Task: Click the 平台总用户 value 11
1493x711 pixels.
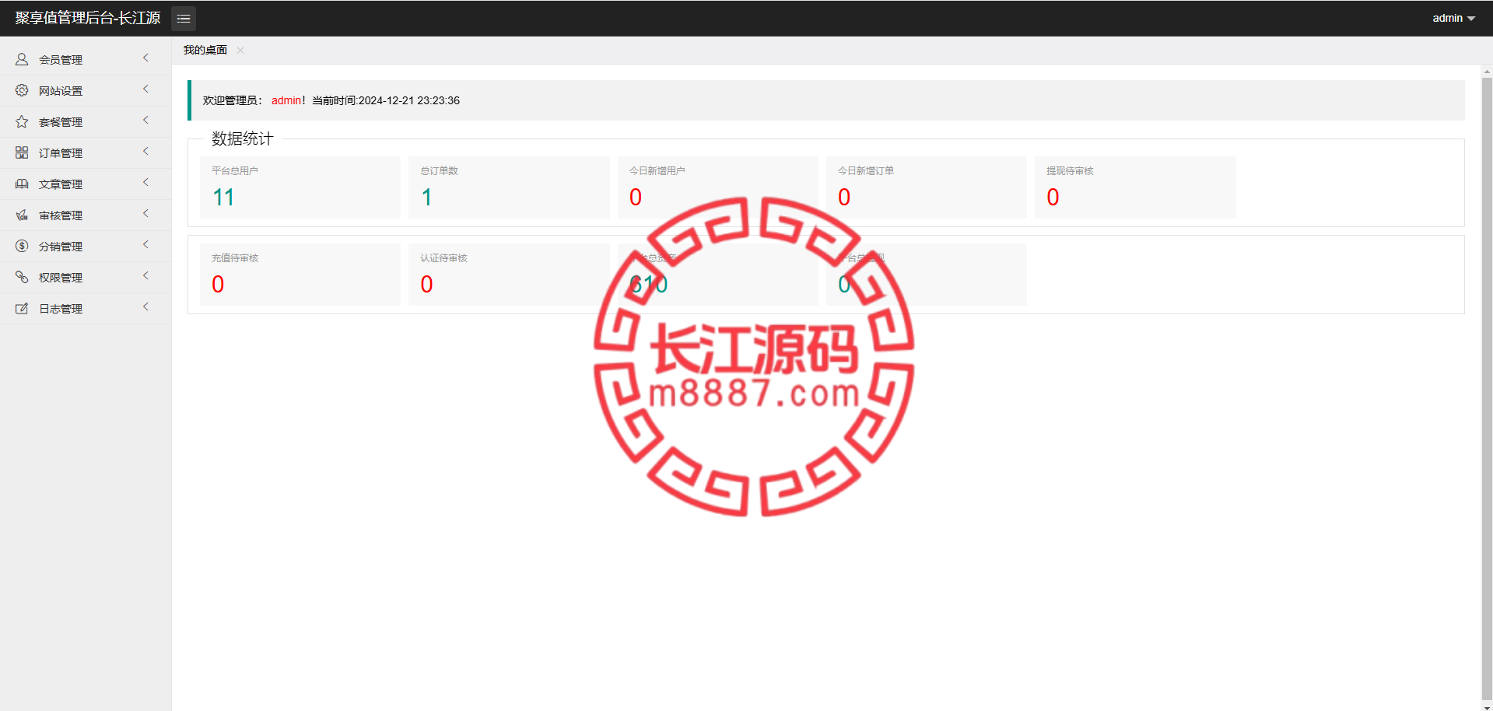Action: click(223, 198)
